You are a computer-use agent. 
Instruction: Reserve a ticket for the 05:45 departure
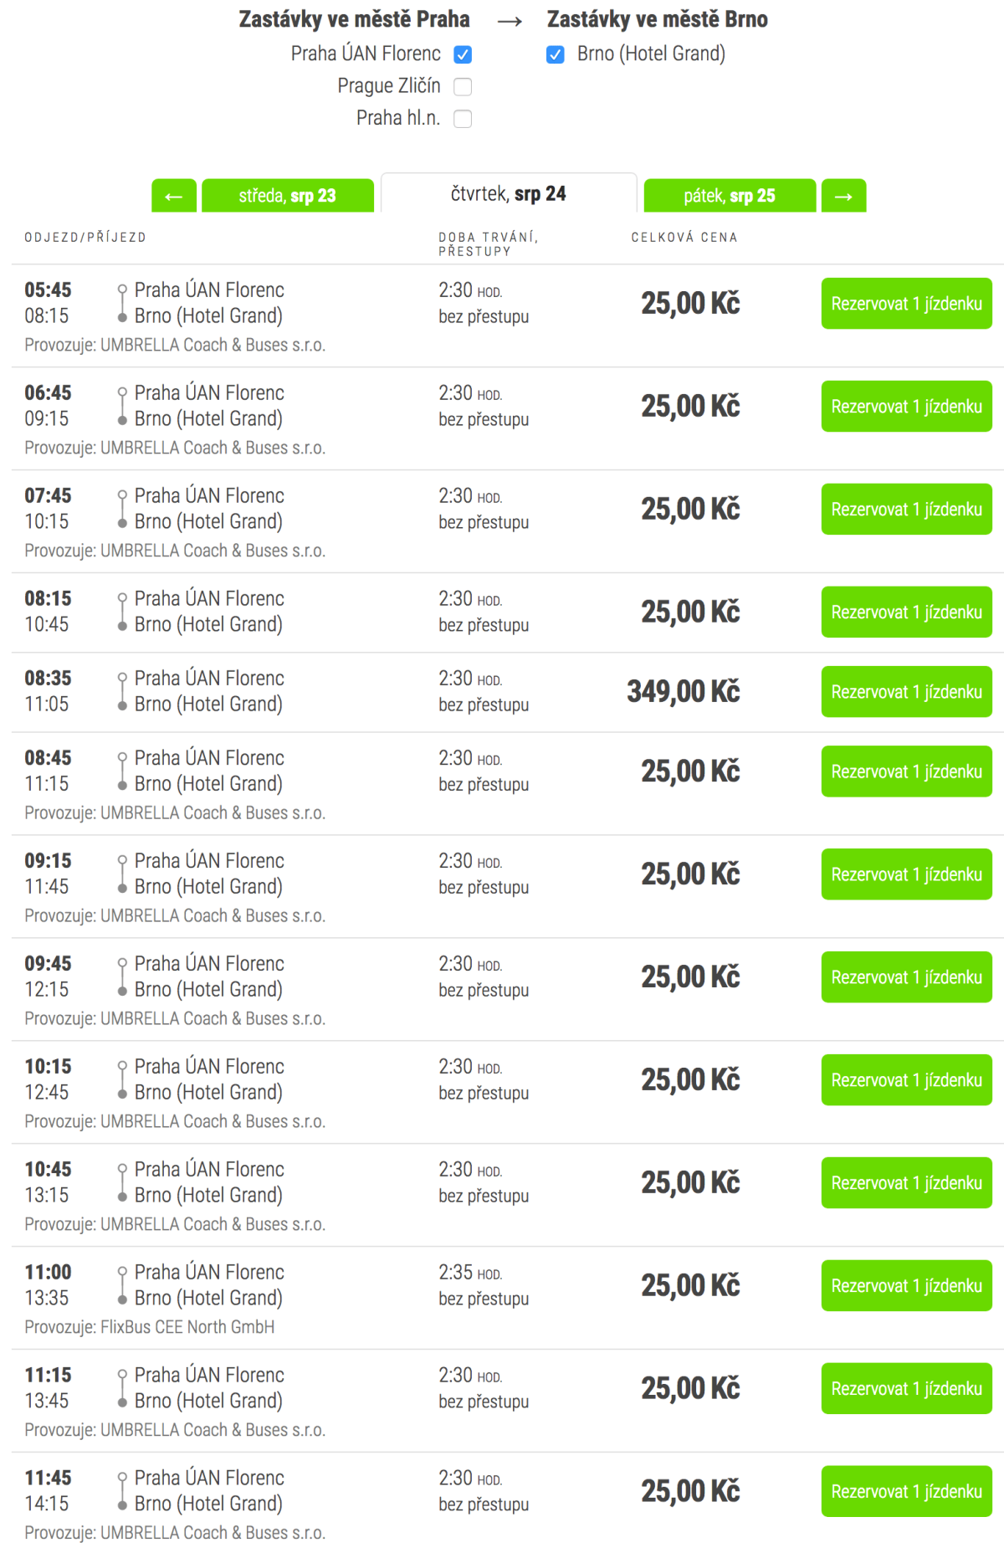pos(906,304)
